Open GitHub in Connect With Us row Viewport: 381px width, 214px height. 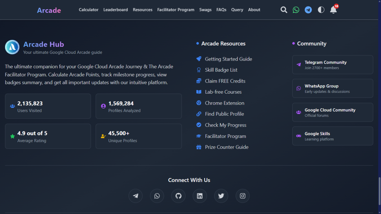tap(178, 196)
